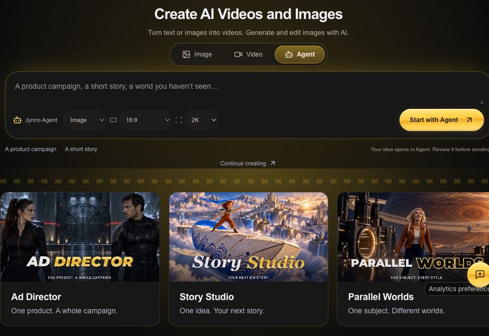Click the resolution frame icon
Viewport: 489px width, 336px height.
click(x=179, y=120)
